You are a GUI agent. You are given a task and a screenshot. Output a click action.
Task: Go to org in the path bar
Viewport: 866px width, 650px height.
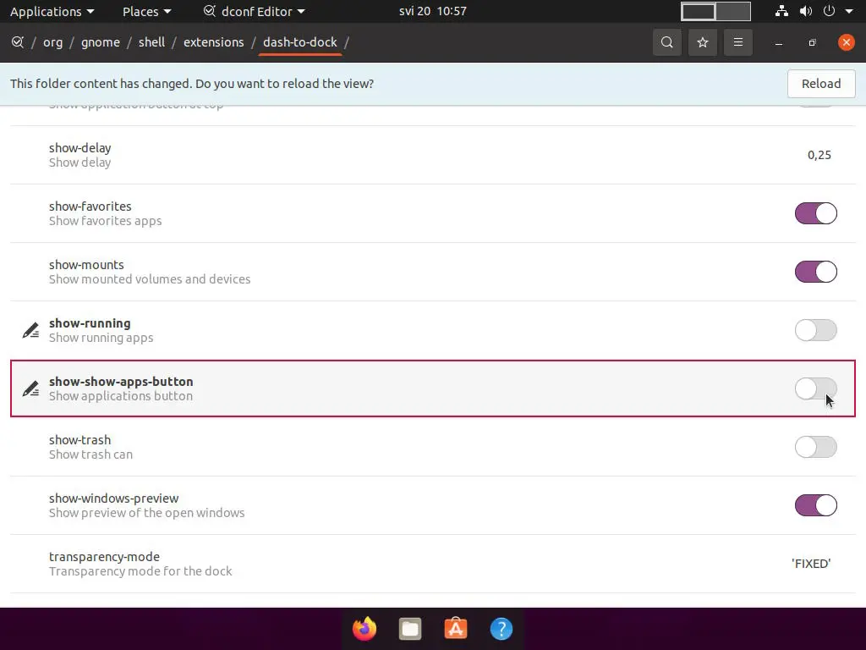53,42
